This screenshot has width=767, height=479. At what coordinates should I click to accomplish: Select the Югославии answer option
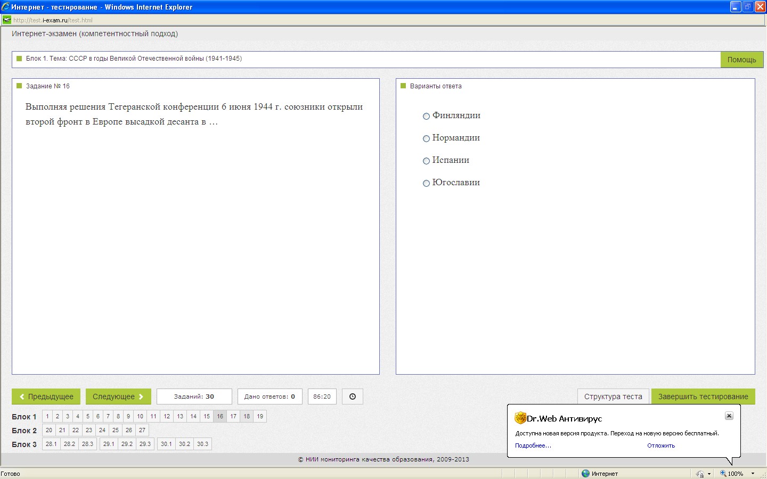(x=426, y=183)
